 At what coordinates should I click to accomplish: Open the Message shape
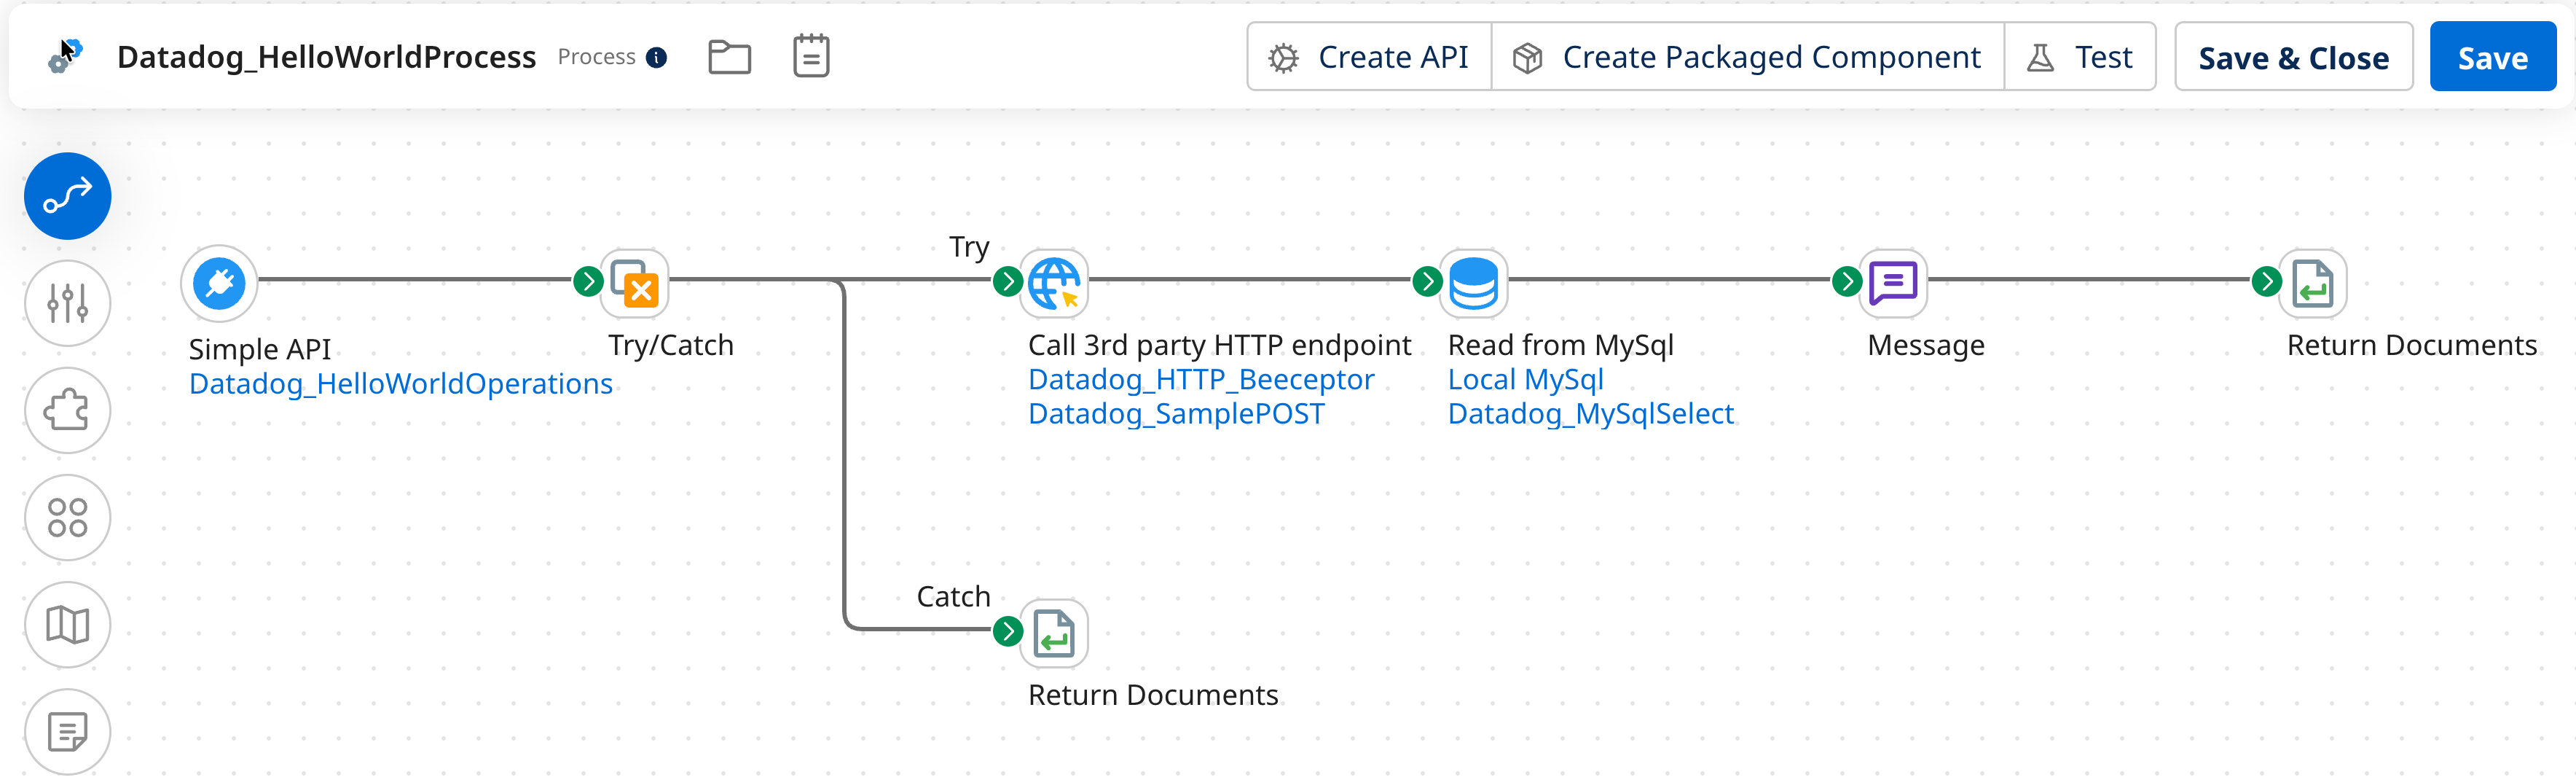tap(1893, 283)
